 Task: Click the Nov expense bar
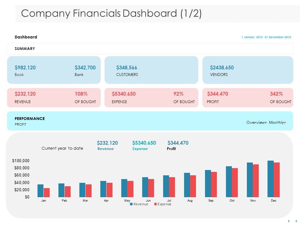coord(256,181)
